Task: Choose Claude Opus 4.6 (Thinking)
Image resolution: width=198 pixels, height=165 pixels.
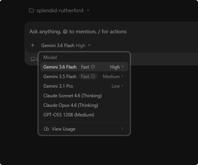Action: click(84, 105)
